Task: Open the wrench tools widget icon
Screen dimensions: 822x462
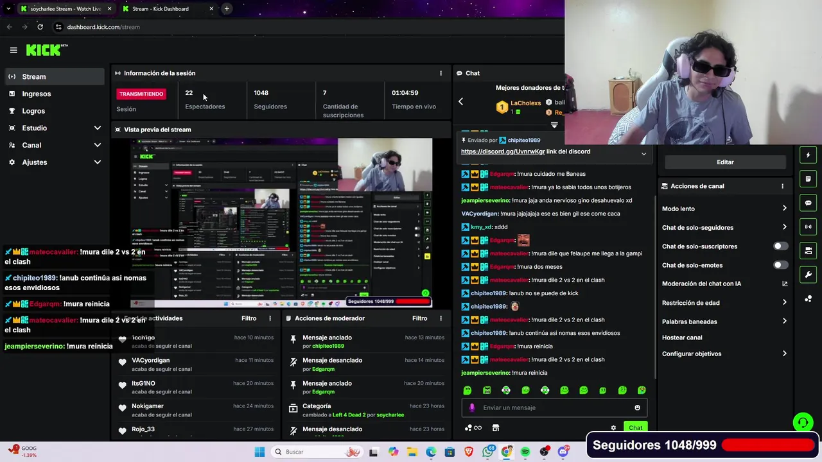Action: 808,275
